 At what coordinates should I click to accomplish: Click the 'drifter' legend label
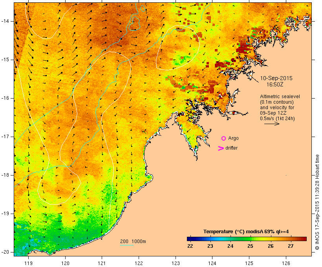coord(231,148)
